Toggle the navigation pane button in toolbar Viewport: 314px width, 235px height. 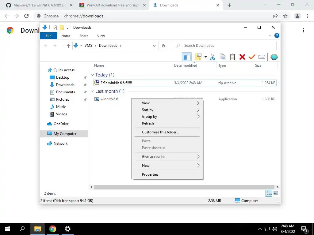pyautogui.click(x=187, y=57)
